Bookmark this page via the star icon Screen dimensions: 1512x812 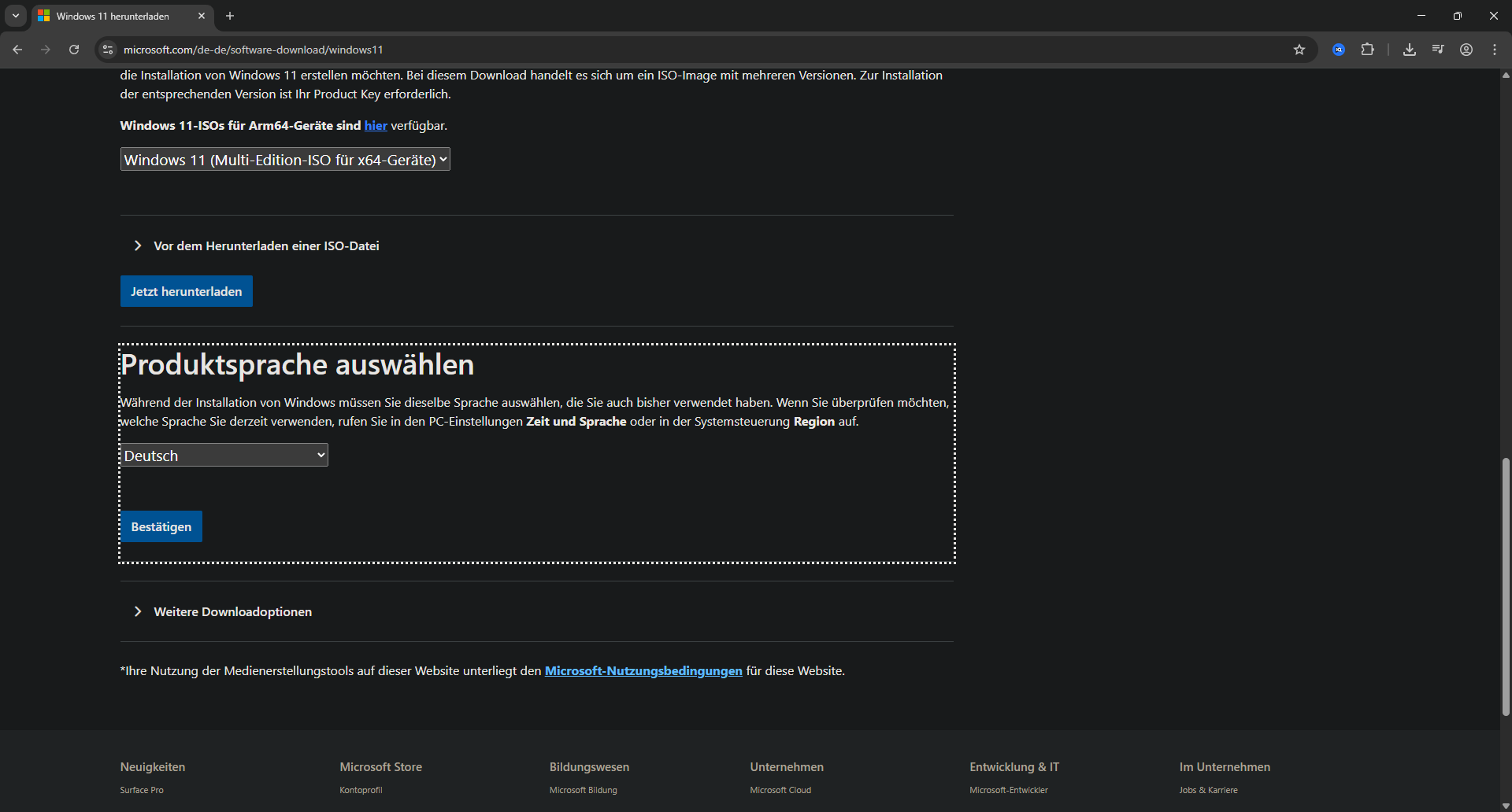tap(1299, 49)
